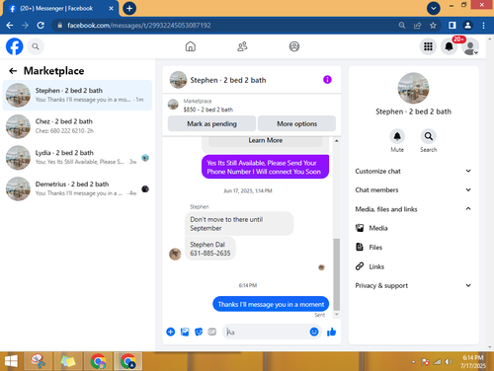Open conversation info purple icon
Viewport: 494px width, 371px height.
click(327, 80)
